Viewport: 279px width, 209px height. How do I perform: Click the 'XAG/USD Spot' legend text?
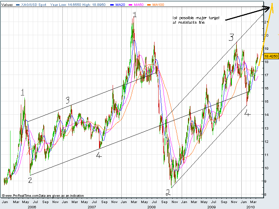pos(33,5)
